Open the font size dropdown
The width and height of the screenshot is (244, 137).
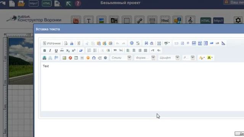point(189,58)
